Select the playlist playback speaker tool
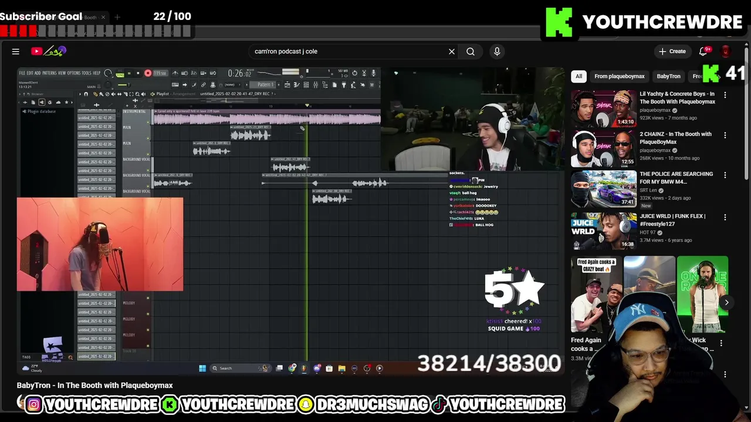This screenshot has height=422, width=751. pos(143,94)
